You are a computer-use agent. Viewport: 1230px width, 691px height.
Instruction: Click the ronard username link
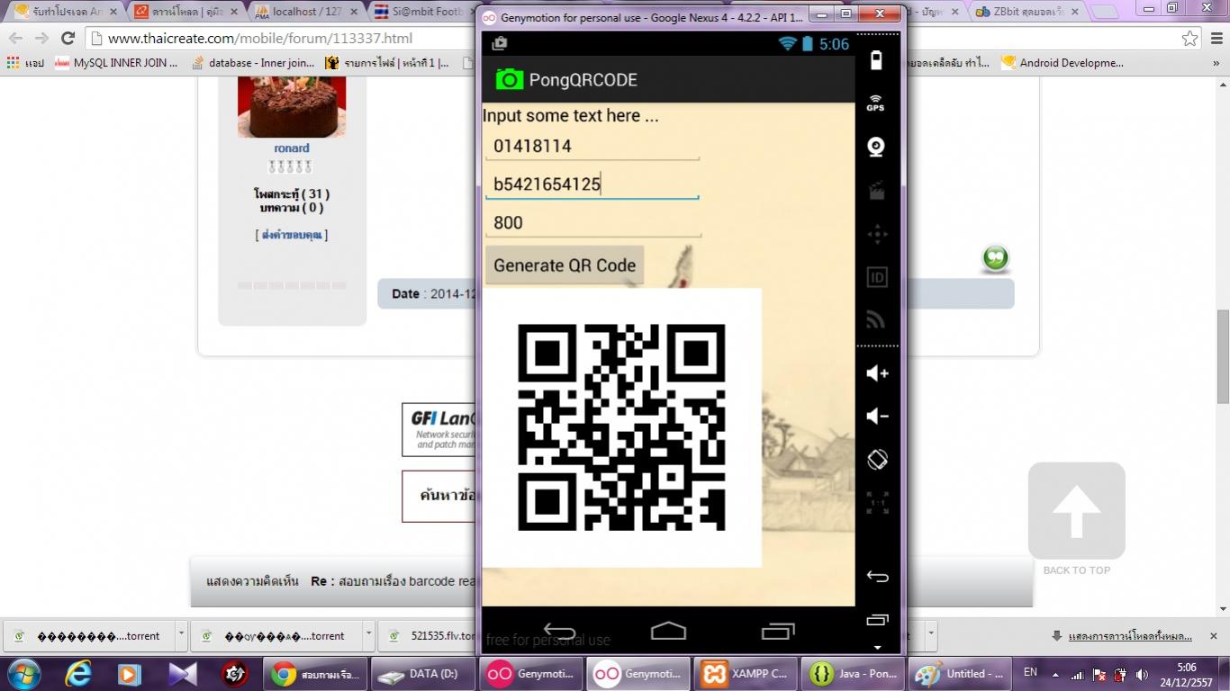[x=292, y=148]
